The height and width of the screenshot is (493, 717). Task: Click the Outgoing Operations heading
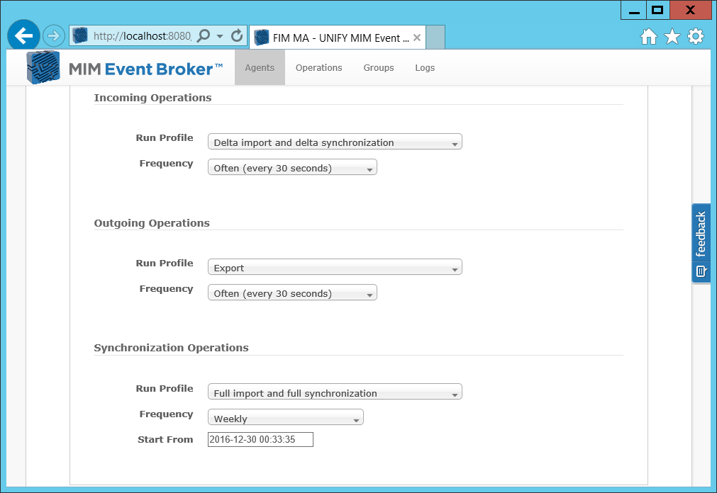152,223
